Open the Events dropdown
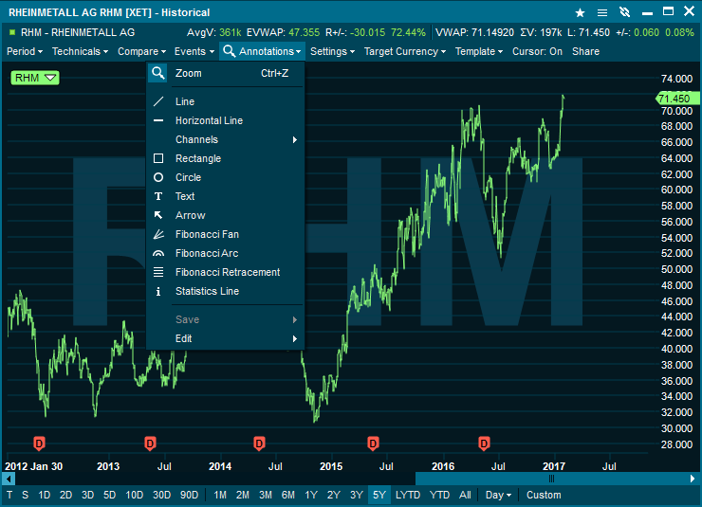Image resolution: width=702 pixels, height=507 pixels. (x=194, y=51)
